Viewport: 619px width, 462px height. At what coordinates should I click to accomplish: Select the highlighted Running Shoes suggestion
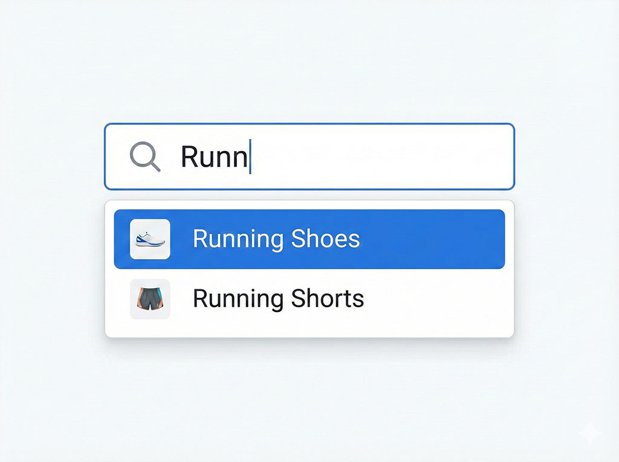pos(276,238)
